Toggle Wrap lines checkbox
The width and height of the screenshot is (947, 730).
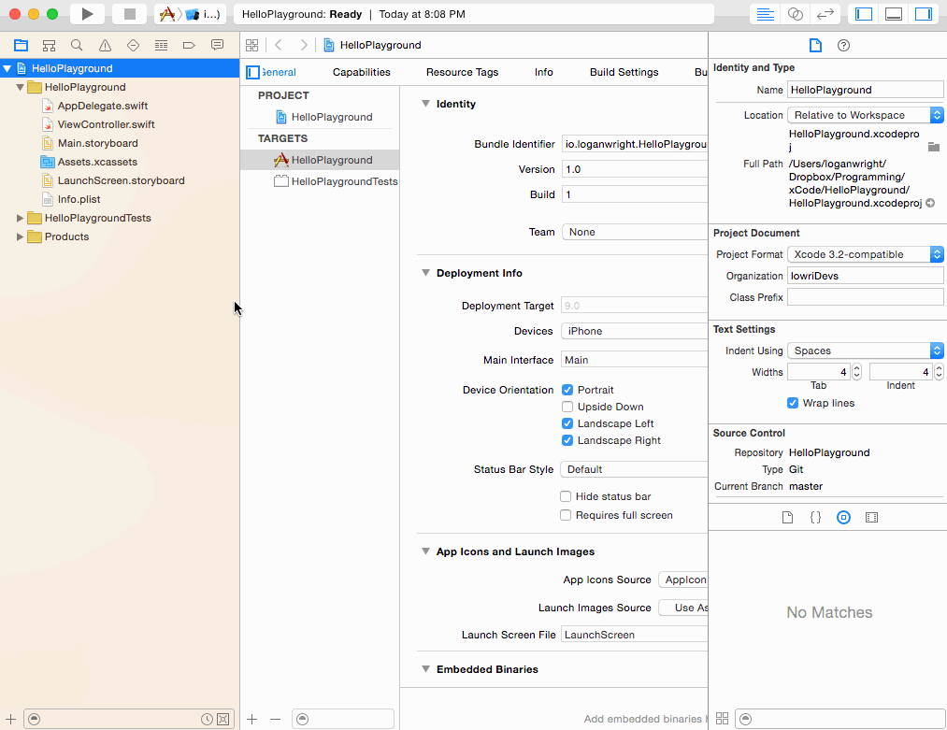pyautogui.click(x=793, y=404)
